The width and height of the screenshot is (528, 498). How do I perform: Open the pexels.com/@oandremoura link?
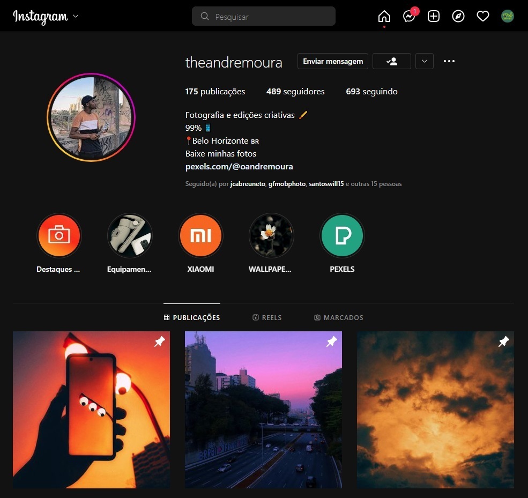tap(239, 167)
